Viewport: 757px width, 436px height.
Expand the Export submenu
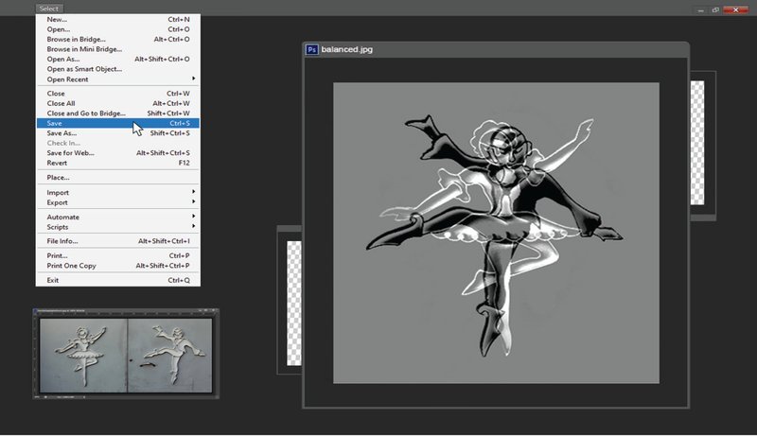[x=117, y=202]
